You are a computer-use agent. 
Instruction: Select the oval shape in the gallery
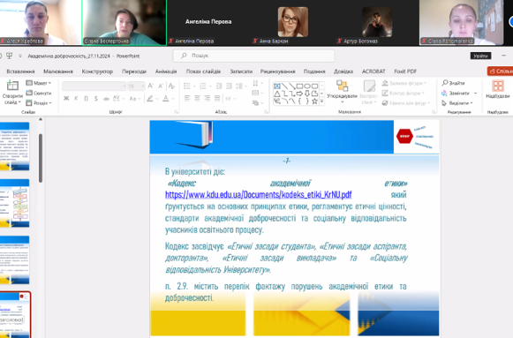pos(307,86)
